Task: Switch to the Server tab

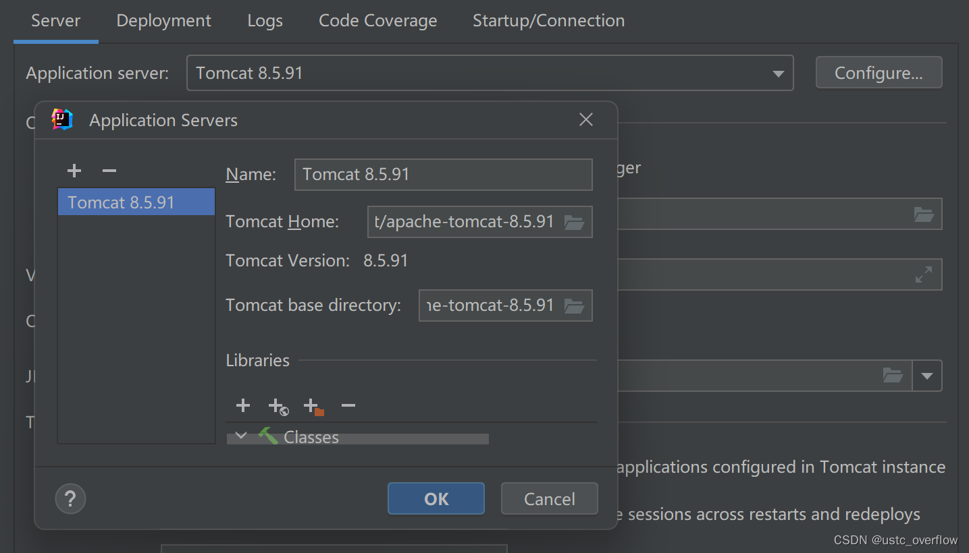Action: click(x=56, y=21)
